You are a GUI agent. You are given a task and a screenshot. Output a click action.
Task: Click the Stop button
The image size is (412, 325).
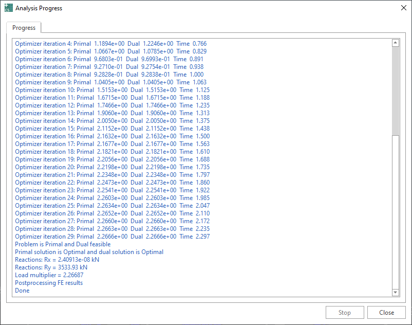(x=344, y=312)
